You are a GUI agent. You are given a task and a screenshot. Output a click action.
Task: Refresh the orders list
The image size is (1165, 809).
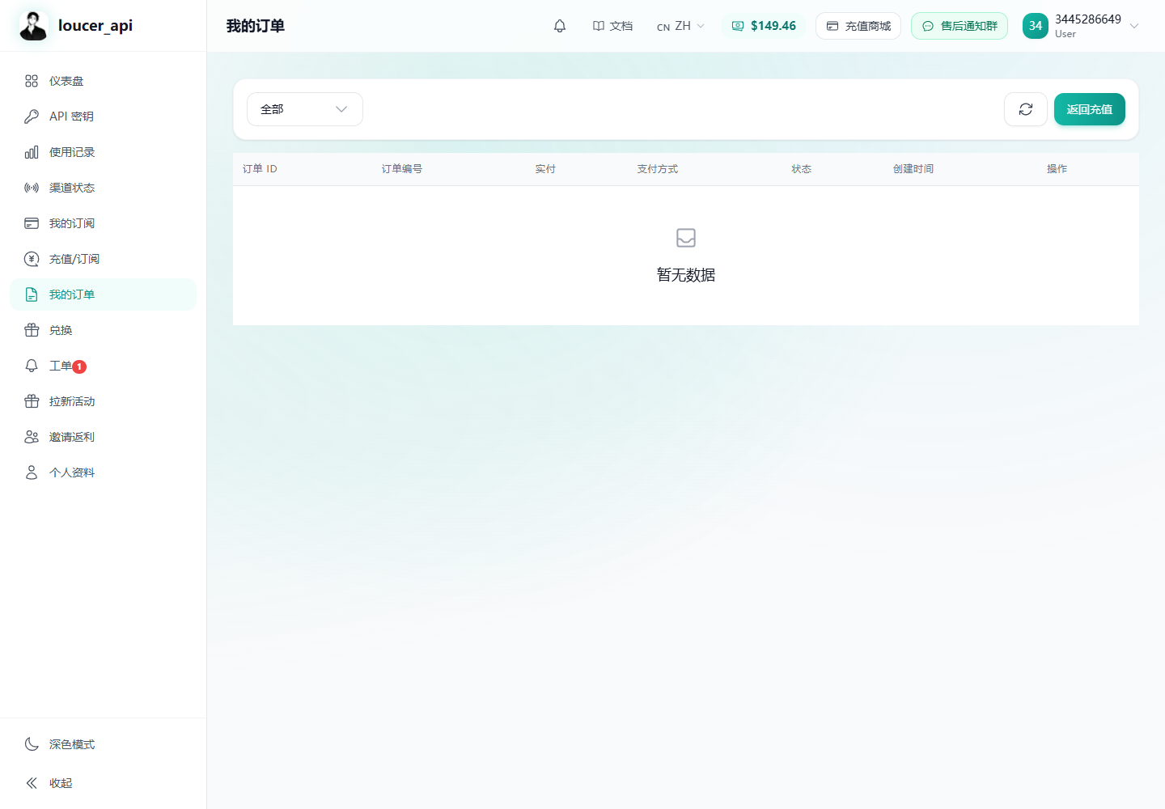(1026, 109)
